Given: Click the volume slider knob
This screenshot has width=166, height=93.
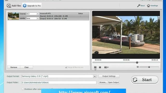Looking at the screenshot, I should [x=149, y=67].
